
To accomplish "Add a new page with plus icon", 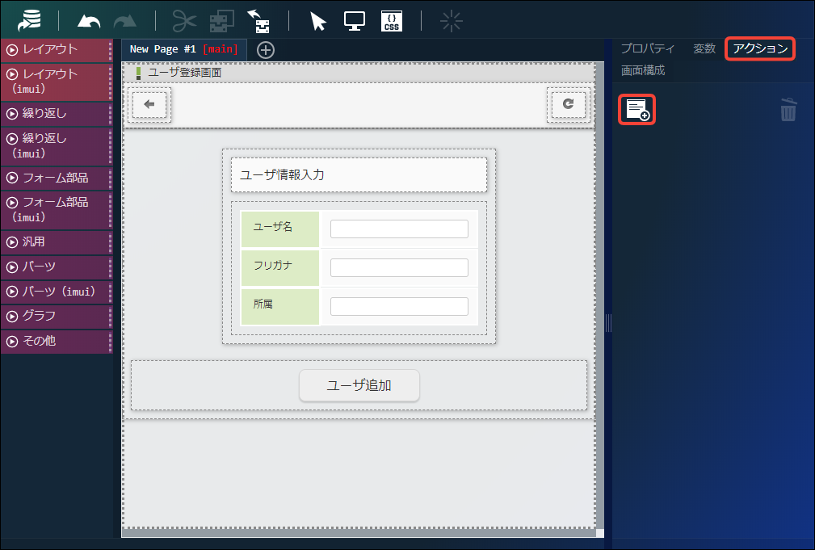I will (x=266, y=50).
